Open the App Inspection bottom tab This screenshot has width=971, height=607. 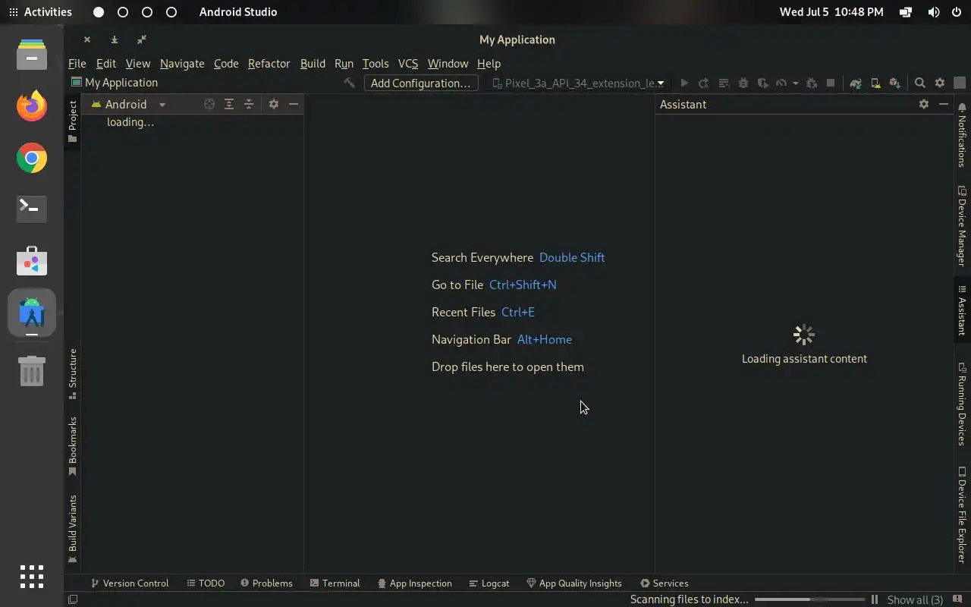[x=414, y=583]
